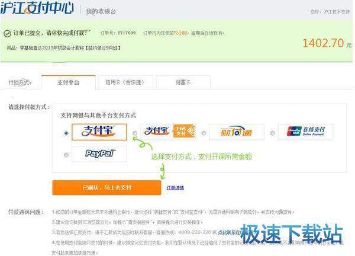
Task: Click the hotline number 4008-220-220
Action: pos(195,232)
